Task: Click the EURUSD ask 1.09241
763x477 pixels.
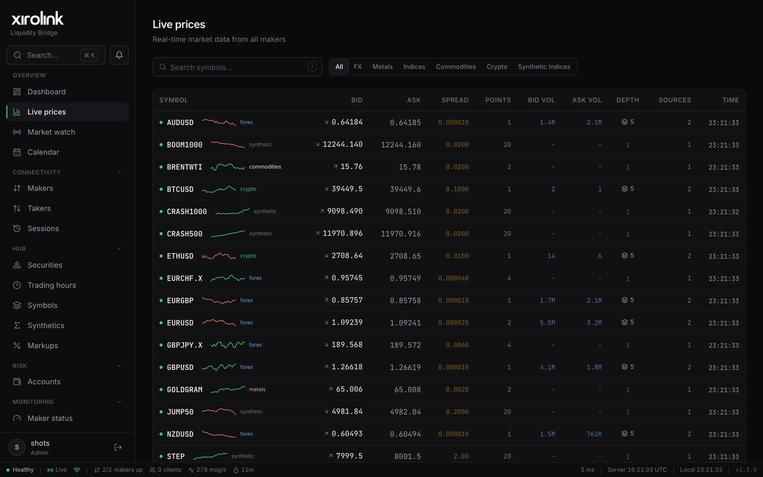Action: [405, 323]
